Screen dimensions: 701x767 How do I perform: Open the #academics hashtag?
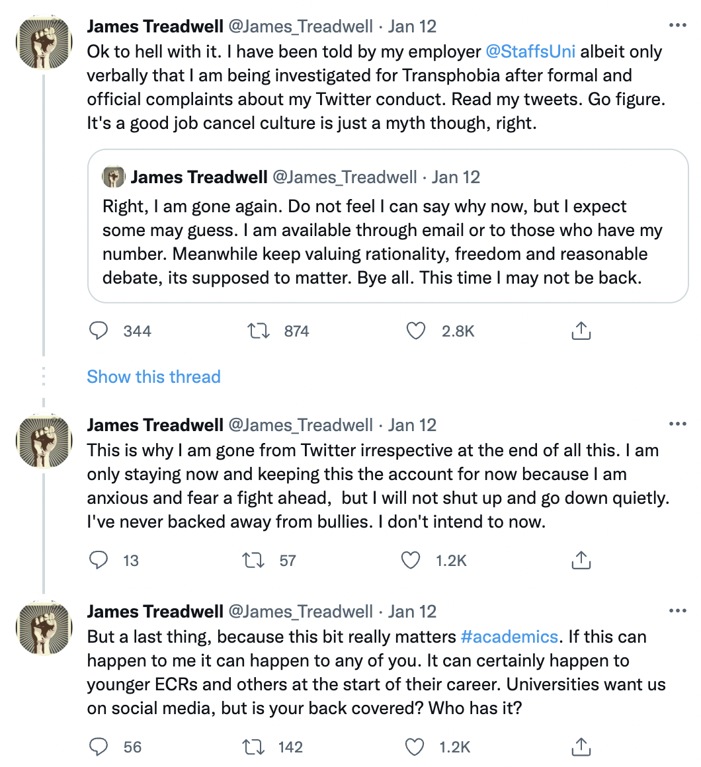click(x=509, y=636)
